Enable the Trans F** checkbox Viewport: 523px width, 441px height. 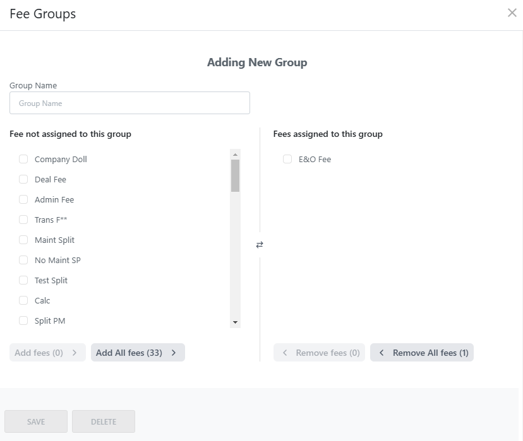pyautogui.click(x=23, y=220)
